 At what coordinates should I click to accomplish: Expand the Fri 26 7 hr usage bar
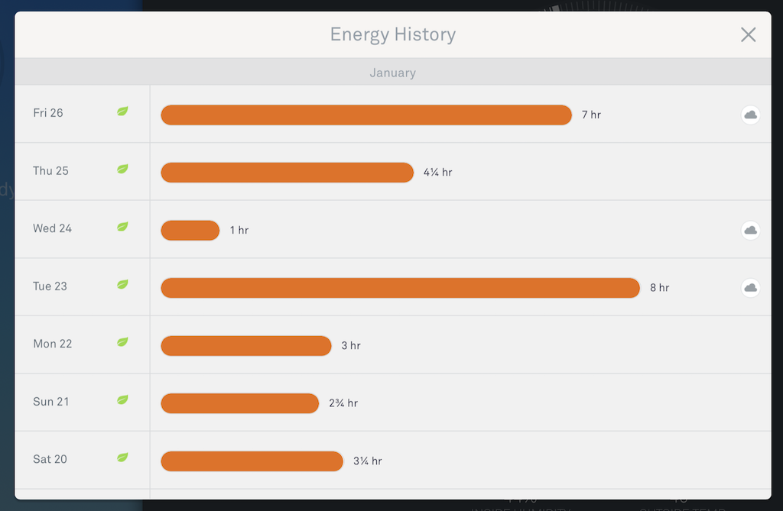coord(366,115)
